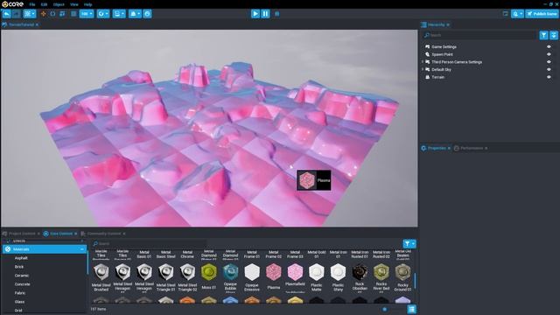Select the Plastic Shiny material thumbnail
Viewport: 560px width, 315px height.
(x=338, y=272)
